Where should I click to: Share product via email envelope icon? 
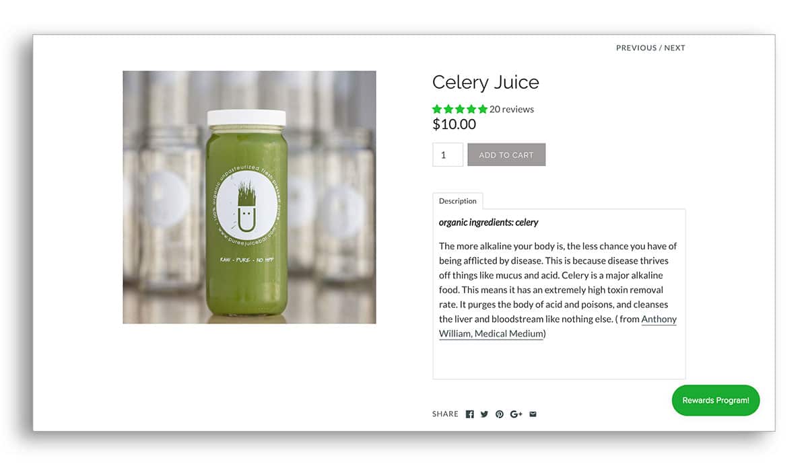coord(533,414)
